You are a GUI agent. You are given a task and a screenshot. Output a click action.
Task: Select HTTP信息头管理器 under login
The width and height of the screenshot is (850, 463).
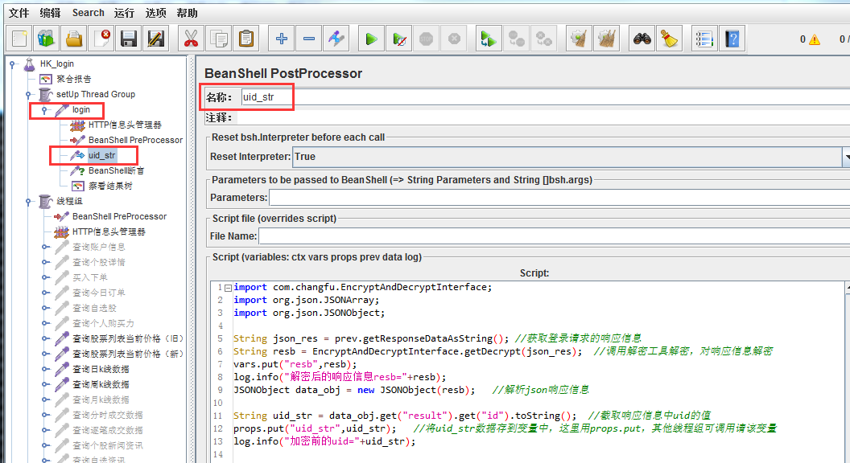coord(125,125)
